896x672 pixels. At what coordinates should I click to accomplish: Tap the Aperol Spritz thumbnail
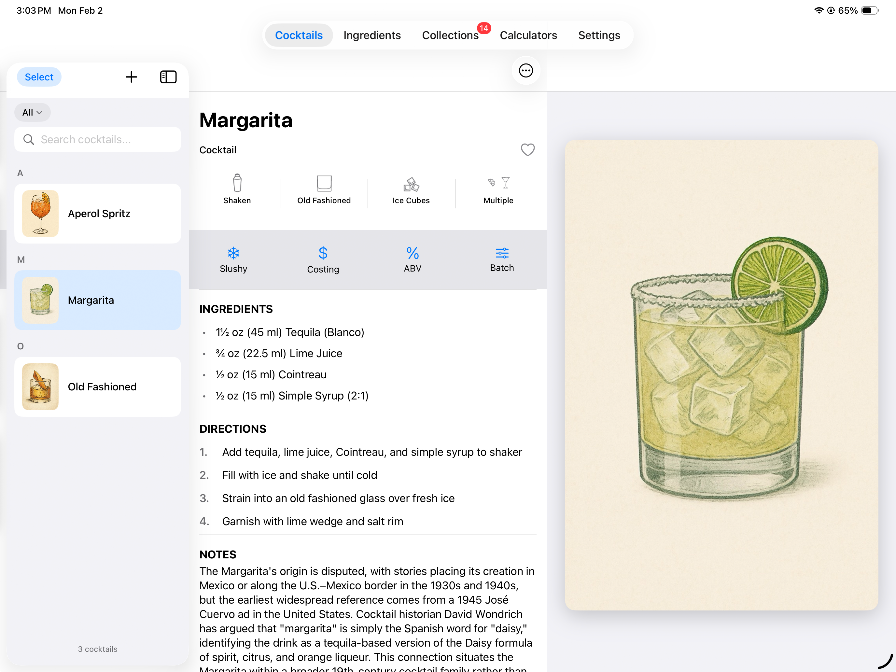click(x=40, y=214)
